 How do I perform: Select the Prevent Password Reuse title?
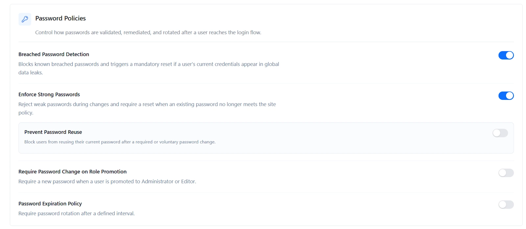[53, 132]
